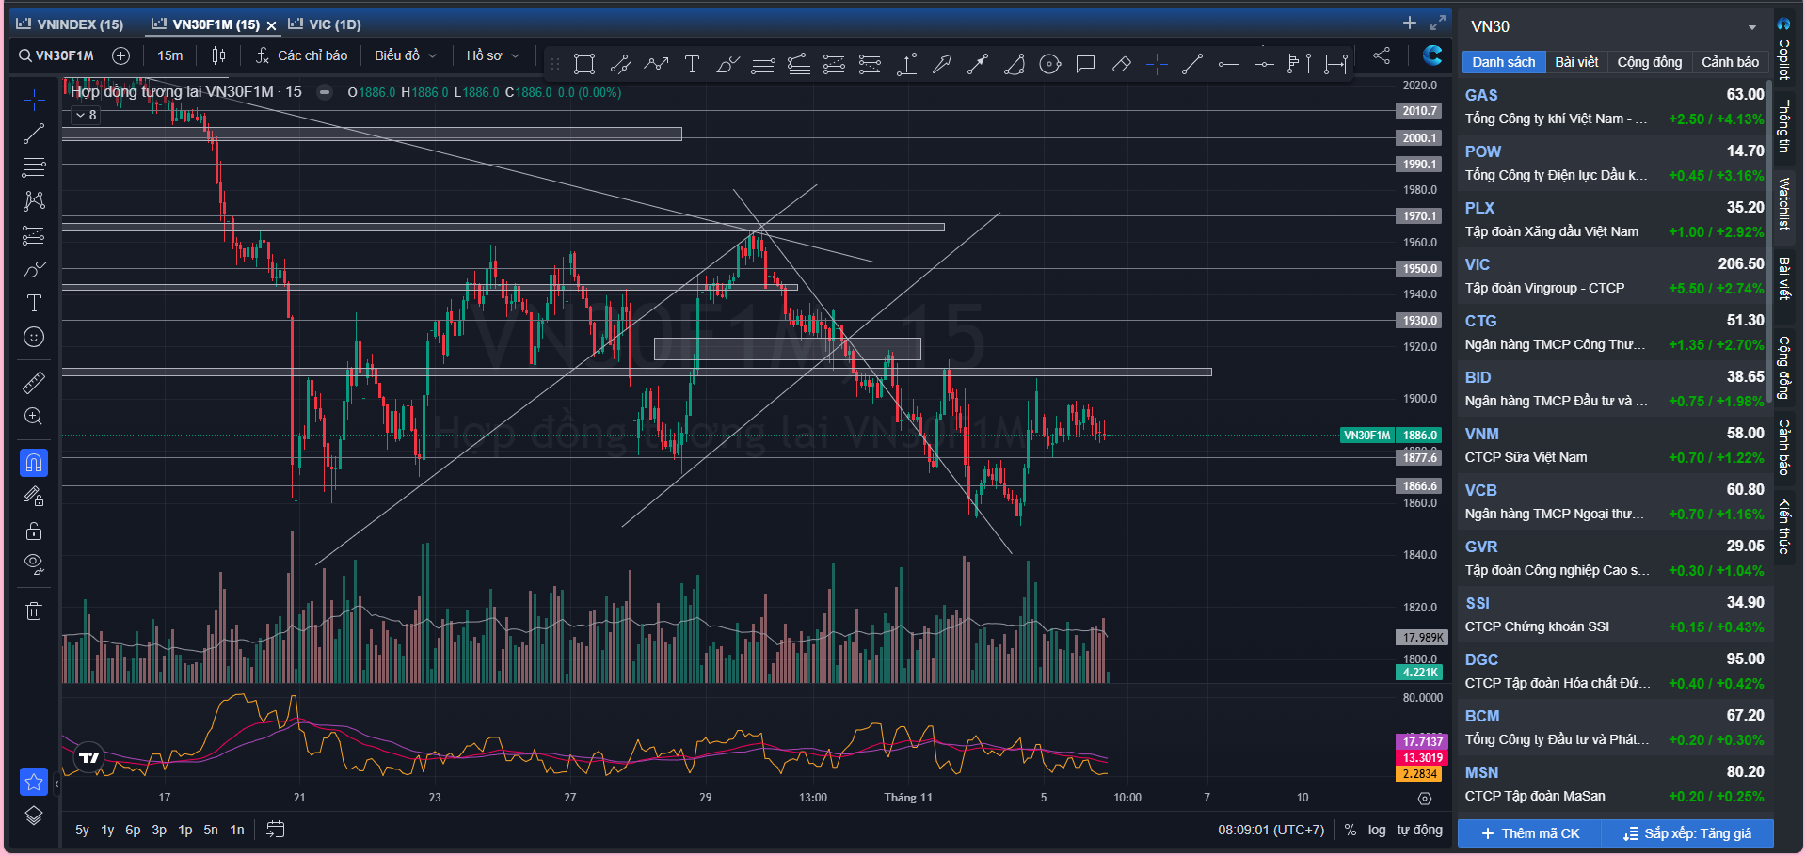This screenshot has width=1806, height=856.
Task: Open the emoji icons tool
Action: (34, 337)
